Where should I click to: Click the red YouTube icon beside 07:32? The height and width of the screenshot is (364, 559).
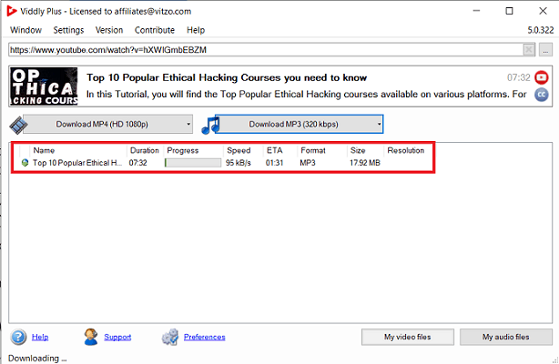coord(541,77)
